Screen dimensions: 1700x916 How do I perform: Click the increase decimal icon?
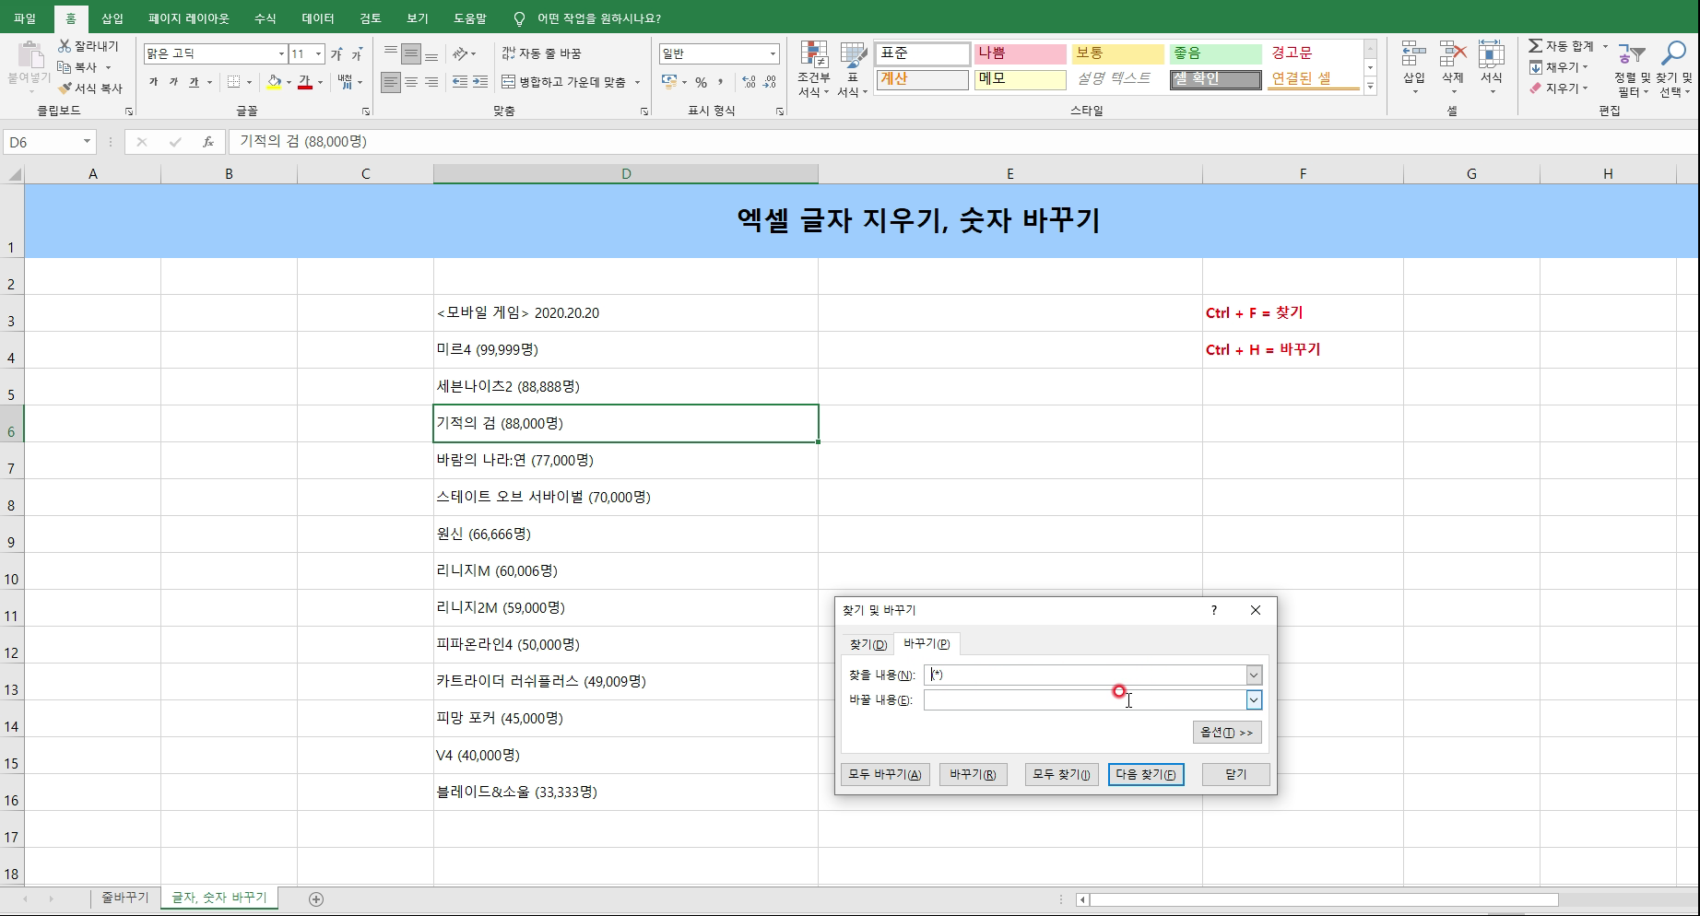point(749,83)
